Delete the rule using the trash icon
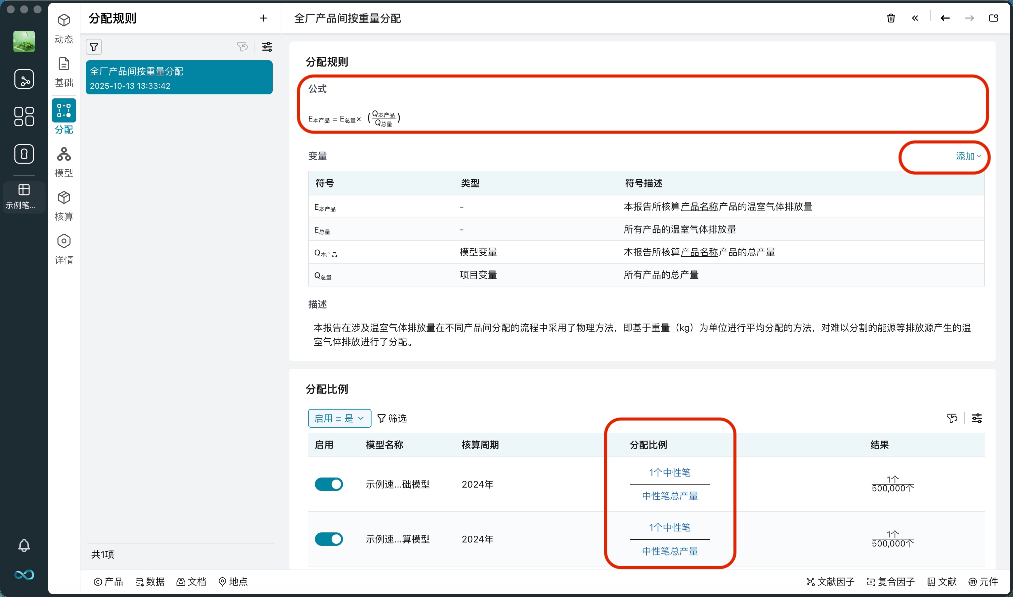The image size is (1013, 597). pyautogui.click(x=891, y=18)
